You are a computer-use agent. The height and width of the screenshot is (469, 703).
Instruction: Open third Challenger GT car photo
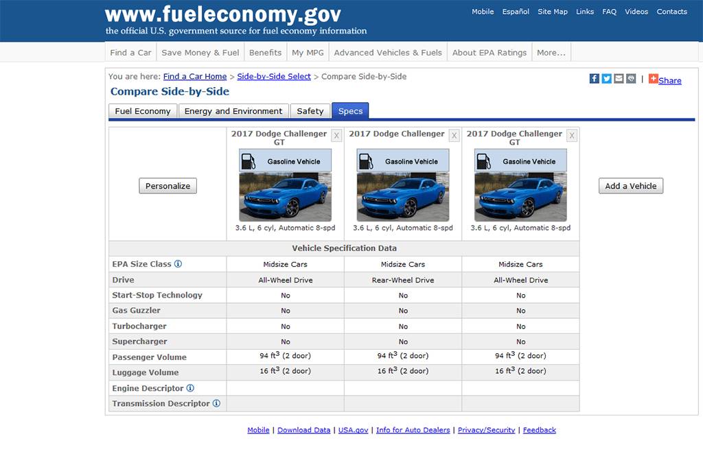click(520, 197)
